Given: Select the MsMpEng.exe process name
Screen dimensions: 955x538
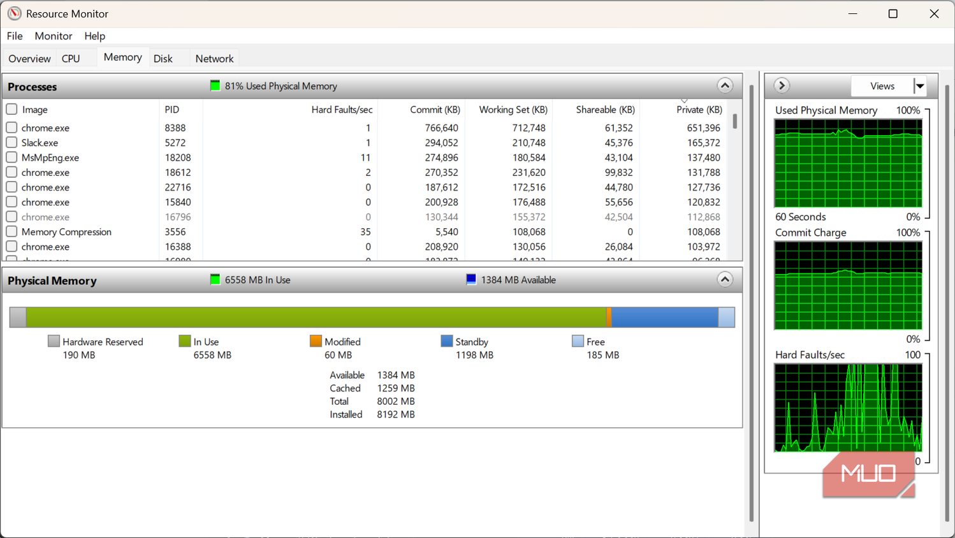Looking at the screenshot, I should coord(50,157).
